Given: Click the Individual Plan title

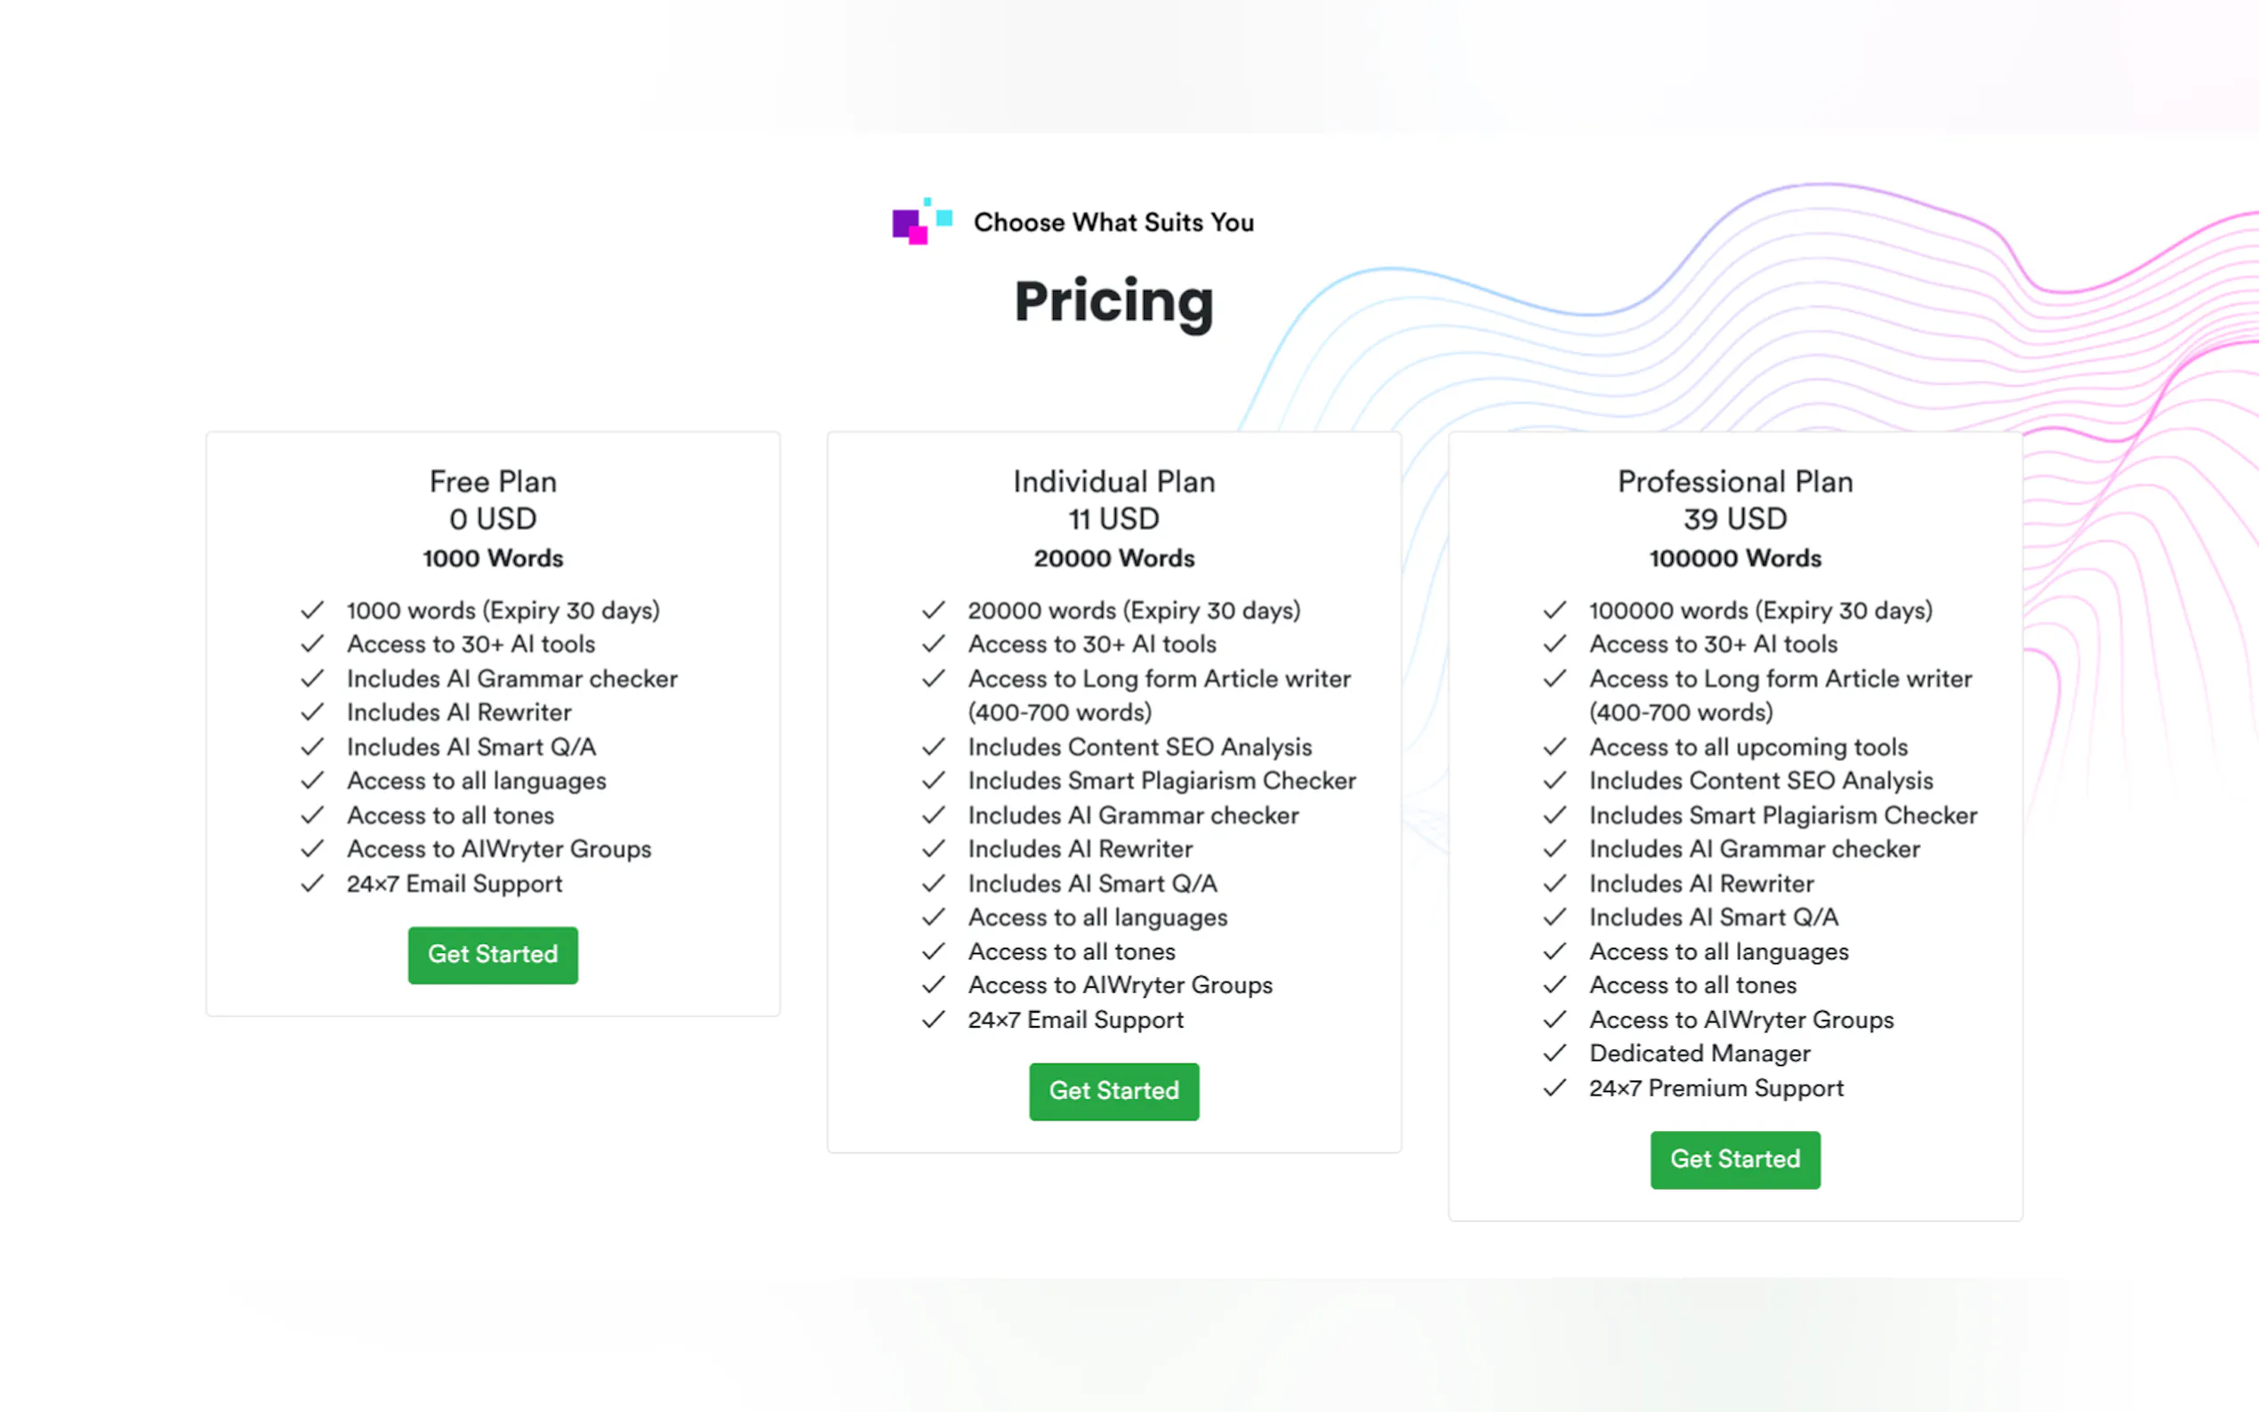Looking at the screenshot, I should tap(1113, 482).
